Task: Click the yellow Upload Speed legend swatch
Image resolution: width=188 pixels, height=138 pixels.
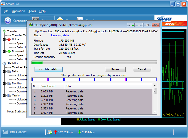Action: [77, 119]
